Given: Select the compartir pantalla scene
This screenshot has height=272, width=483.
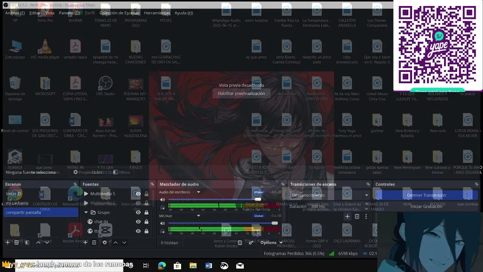Looking at the screenshot, I should [x=40, y=212].
